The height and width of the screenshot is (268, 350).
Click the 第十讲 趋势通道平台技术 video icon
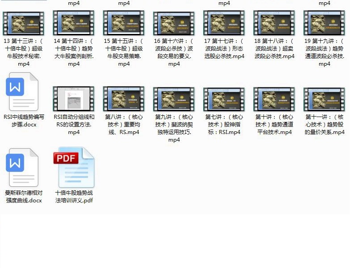pos(274,99)
